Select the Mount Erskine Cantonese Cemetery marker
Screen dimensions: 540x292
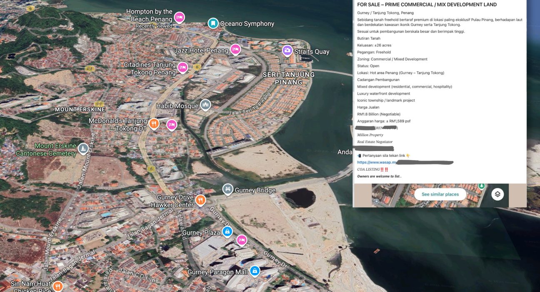click(83, 149)
